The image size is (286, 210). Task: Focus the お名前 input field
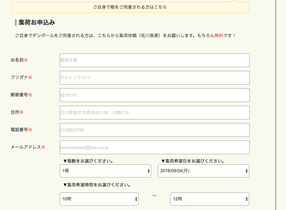(155, 60)
